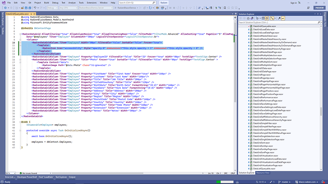
Task: Toggle Show All Files in Solution Explorer
Action: [x=267, y=18]
